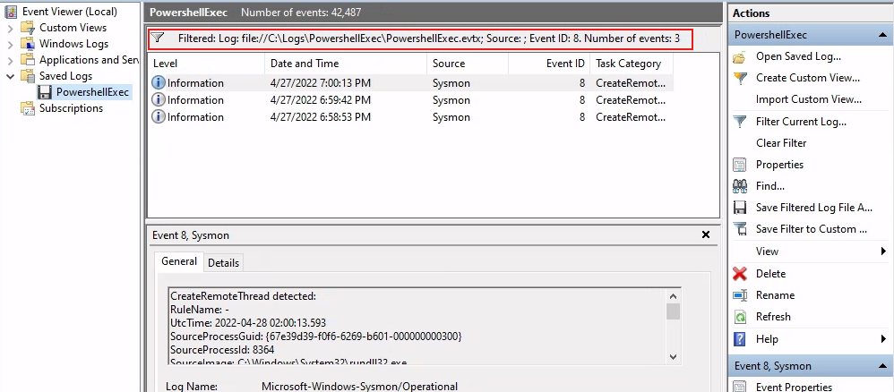Collapse the Event 8, Sysmon actions section
The image size is (894, 392).
[x=881, y=366]
